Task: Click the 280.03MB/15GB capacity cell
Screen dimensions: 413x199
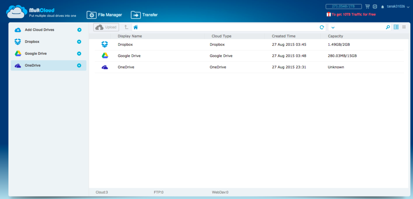Action: [342, 56]
